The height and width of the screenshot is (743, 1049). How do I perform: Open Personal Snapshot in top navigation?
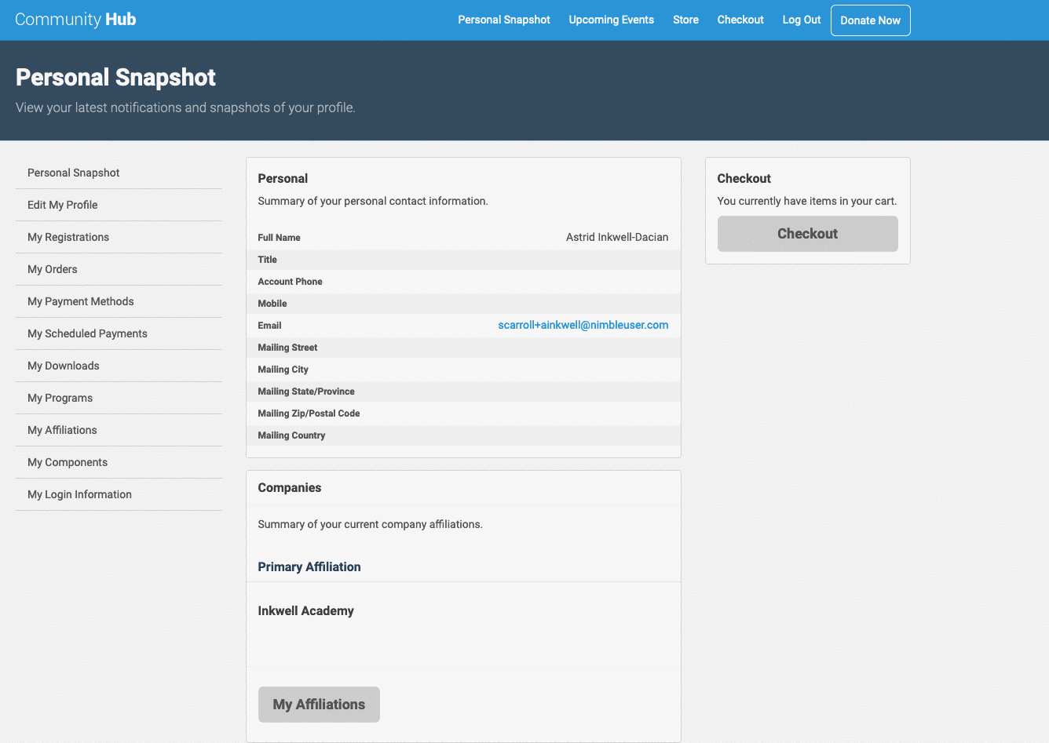503,20
